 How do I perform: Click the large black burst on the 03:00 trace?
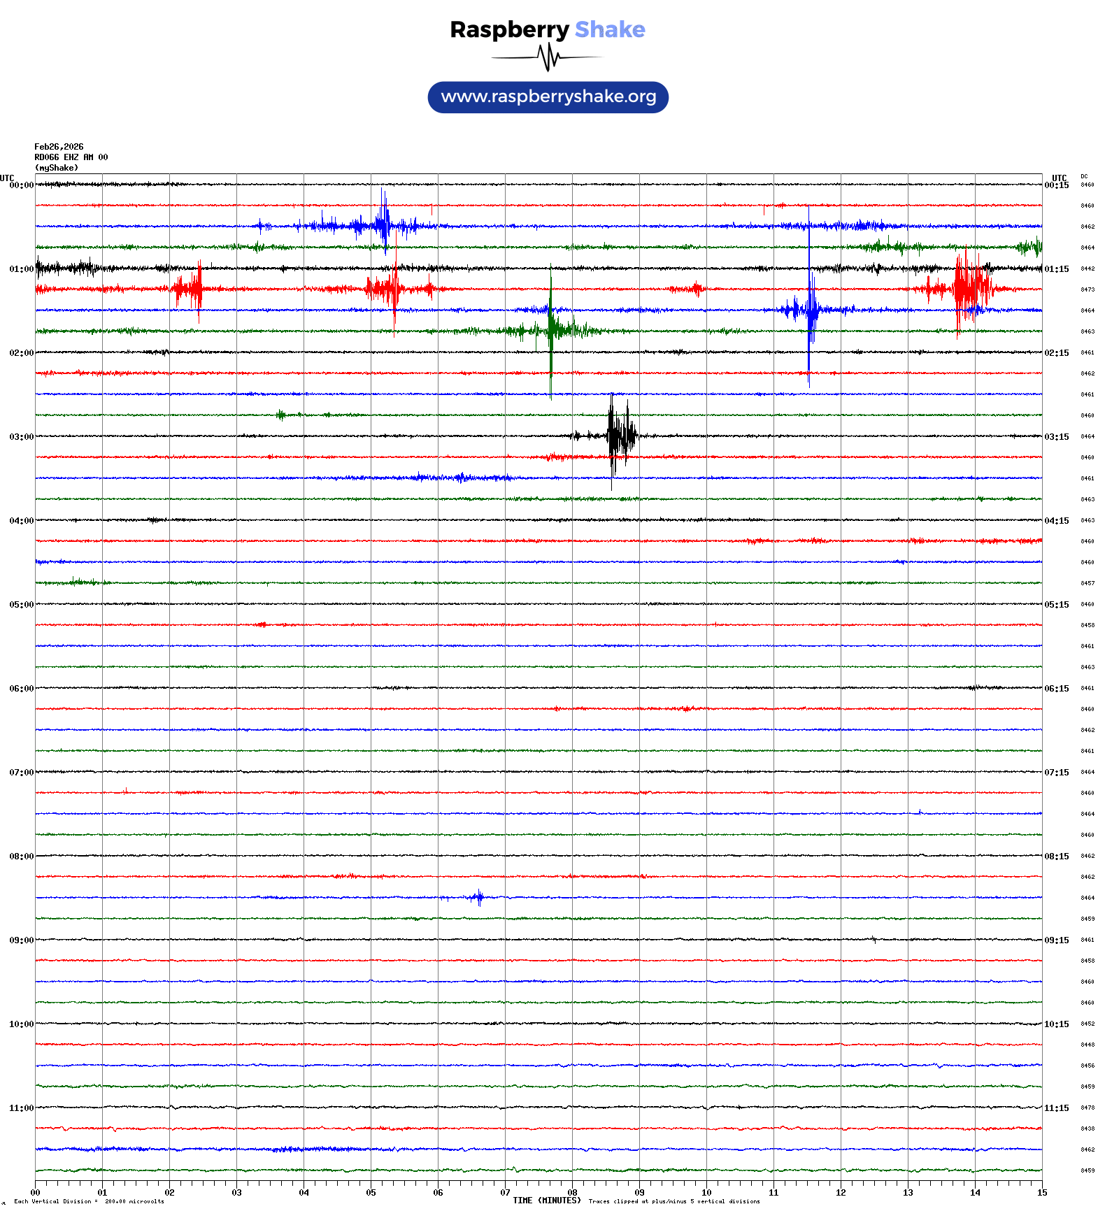coord(620,436)
